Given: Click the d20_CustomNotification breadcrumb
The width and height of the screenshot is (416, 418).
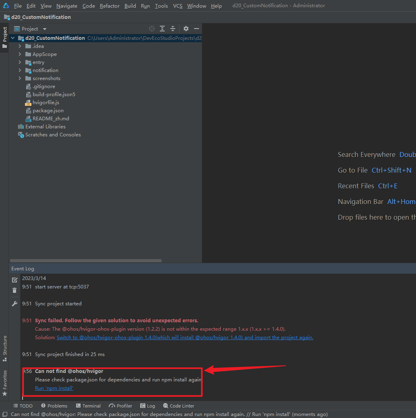Looking at the screenshot, I should click(x=41, y=17).
